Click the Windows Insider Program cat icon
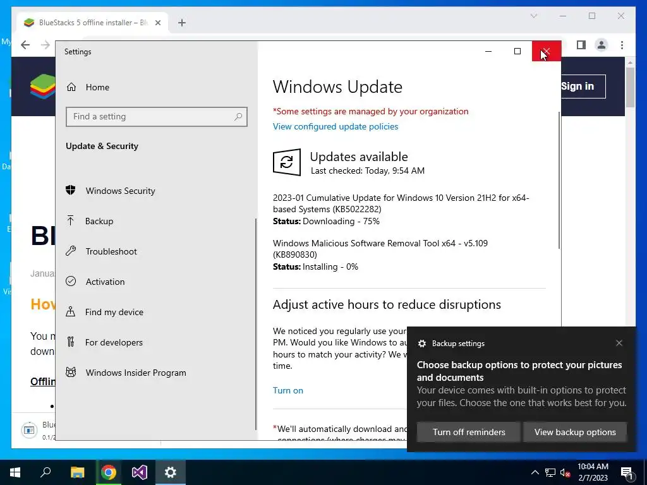 (x=71, y=373)
